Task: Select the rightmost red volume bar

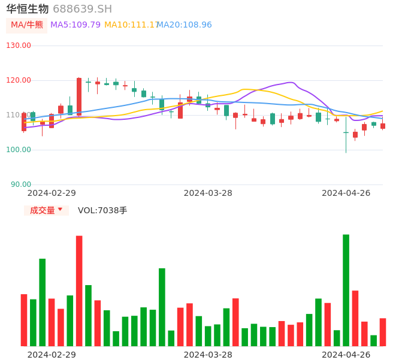Action: point(383,332)
